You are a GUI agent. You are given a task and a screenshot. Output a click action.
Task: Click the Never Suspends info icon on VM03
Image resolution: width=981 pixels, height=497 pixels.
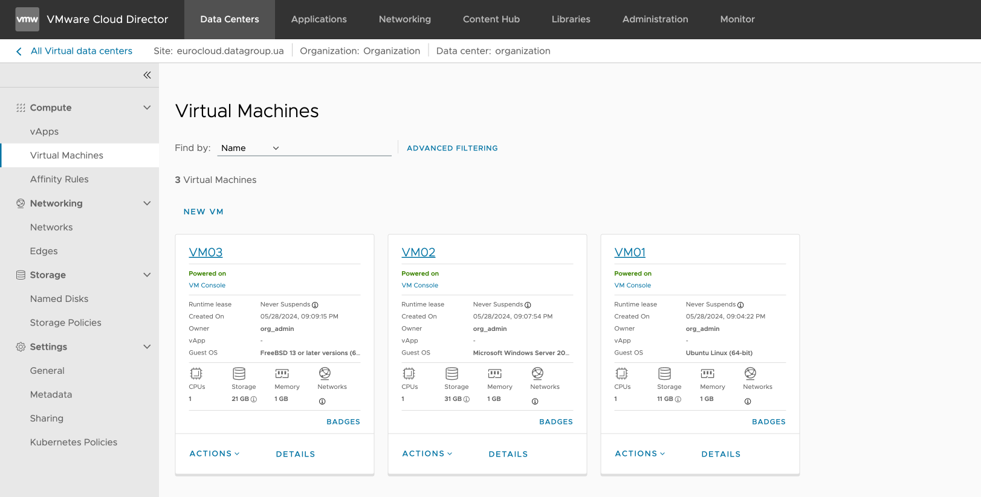[315, 305]
